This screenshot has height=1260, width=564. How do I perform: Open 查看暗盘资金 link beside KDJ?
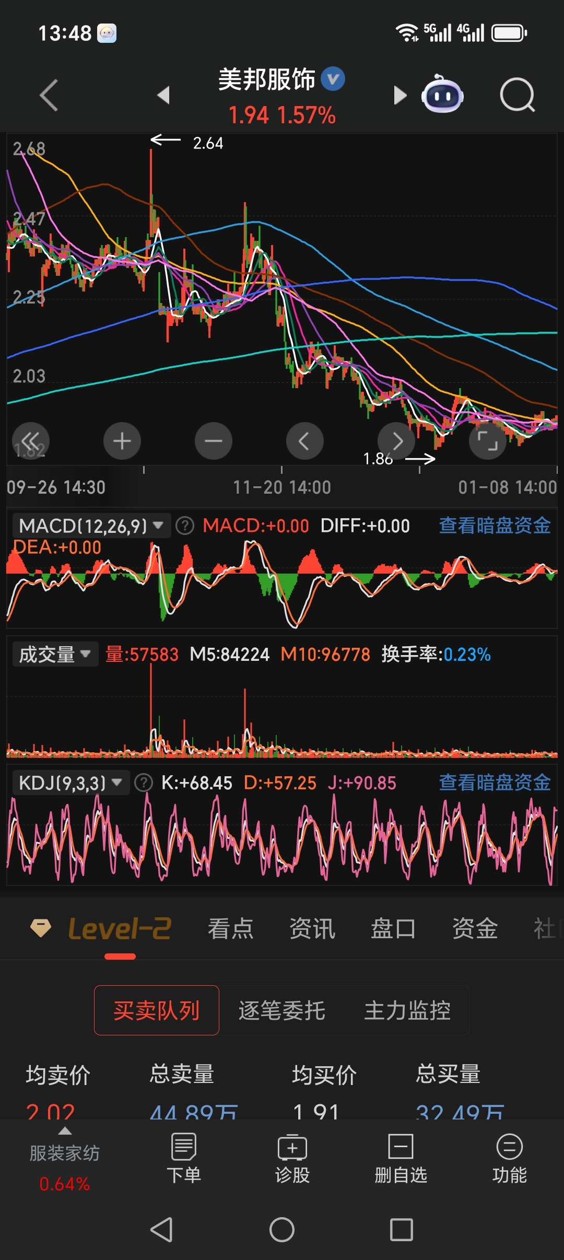(495, 783)
